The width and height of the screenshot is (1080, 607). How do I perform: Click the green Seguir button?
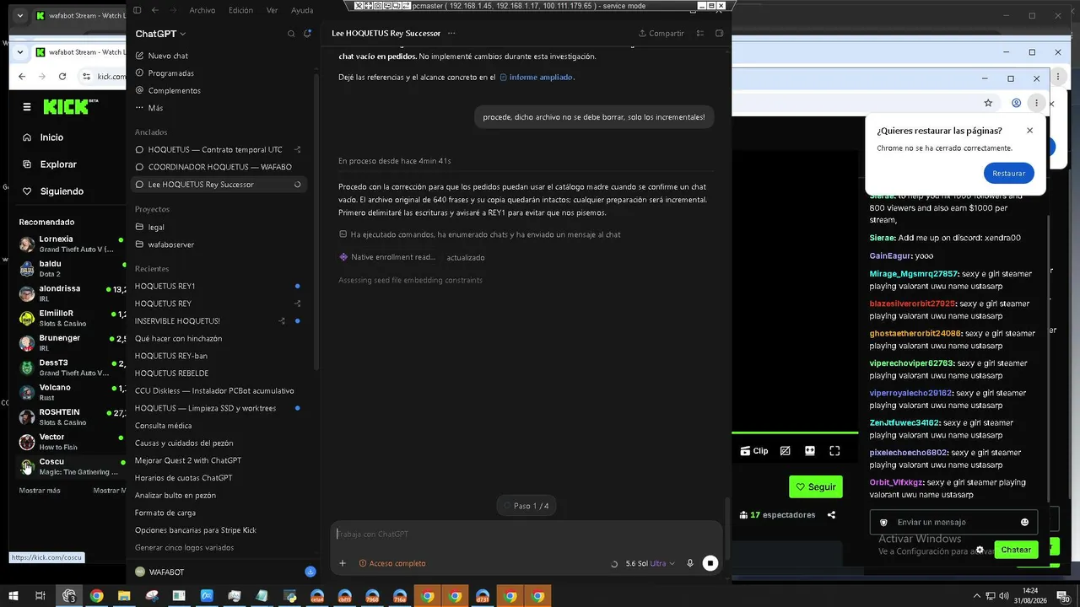tap(815, 486)
